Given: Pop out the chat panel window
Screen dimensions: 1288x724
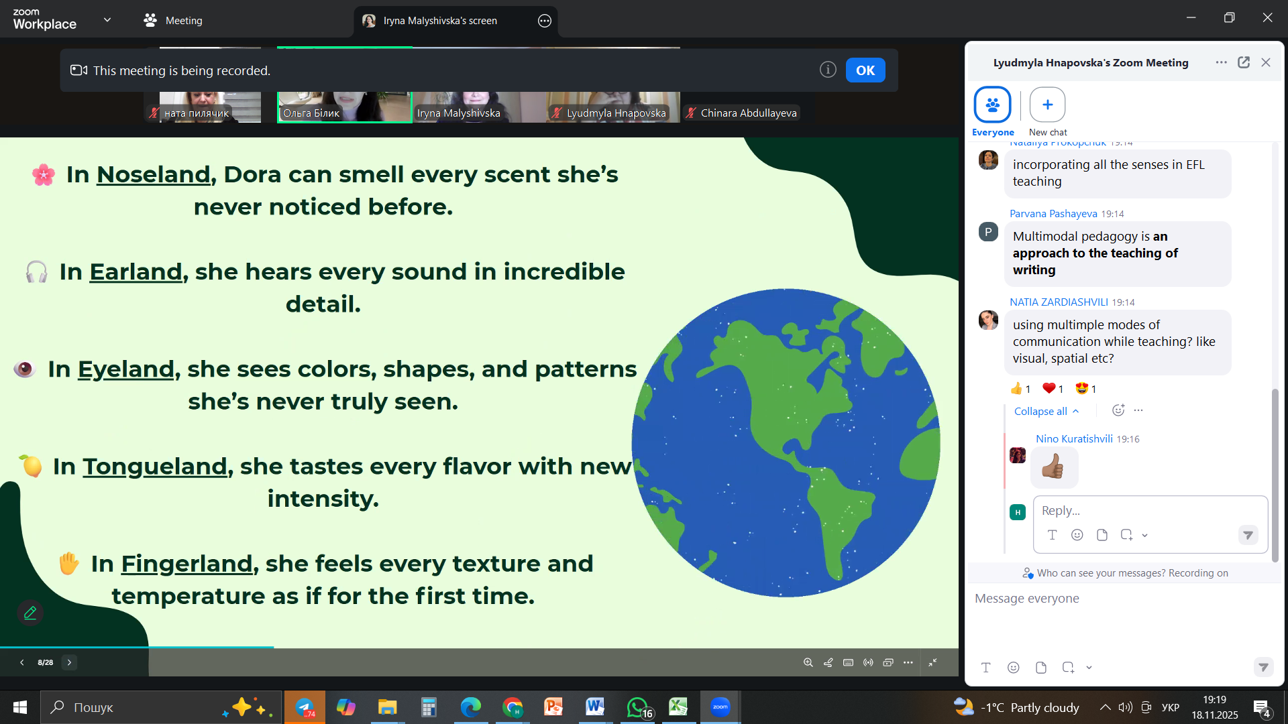Looking at the screenshot, I should pos(1244,62).
